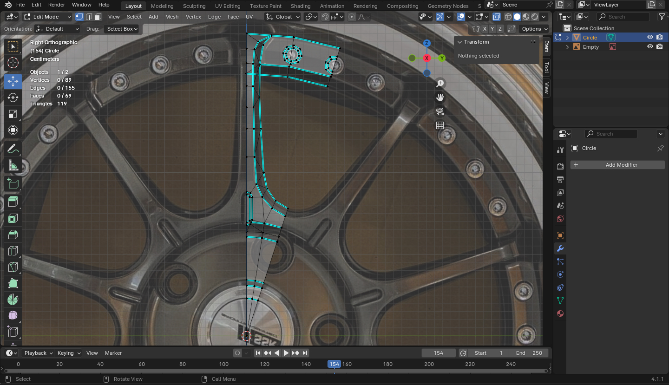Expand the Circle item in outliner
The image size is (669, 385).
(x=567, y=38)
